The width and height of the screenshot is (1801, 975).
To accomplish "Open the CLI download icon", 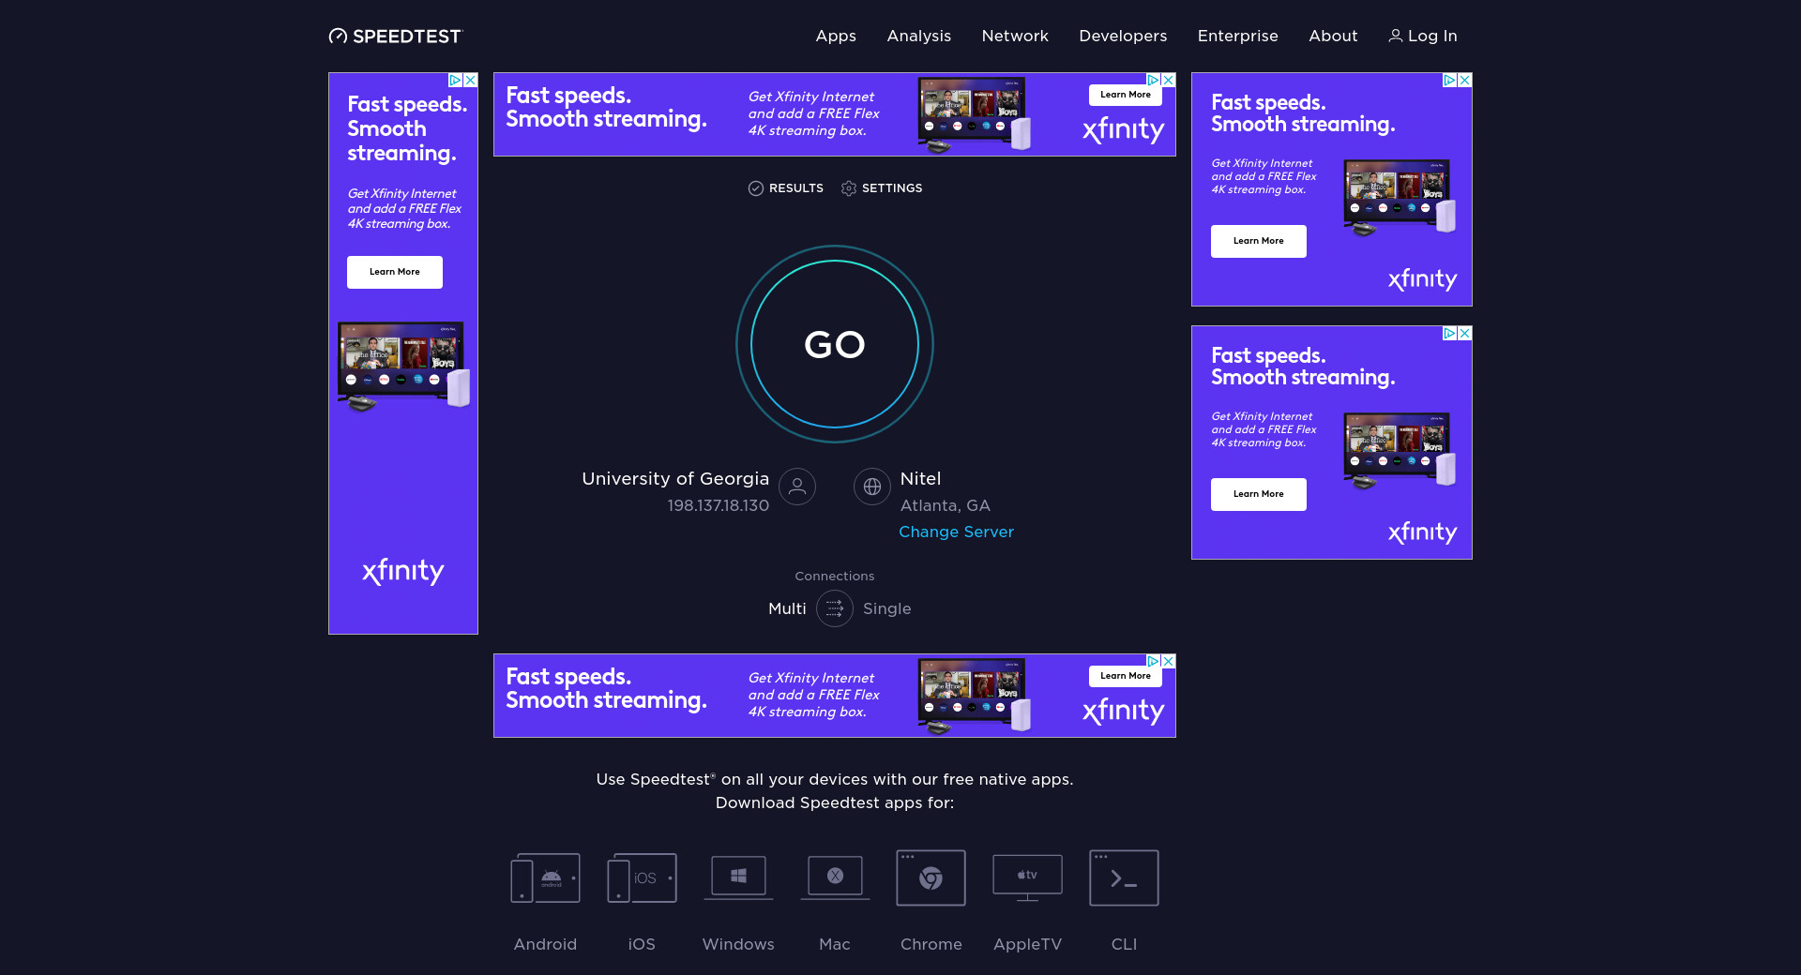I will pyautogui.click(x=1124, y=878).
